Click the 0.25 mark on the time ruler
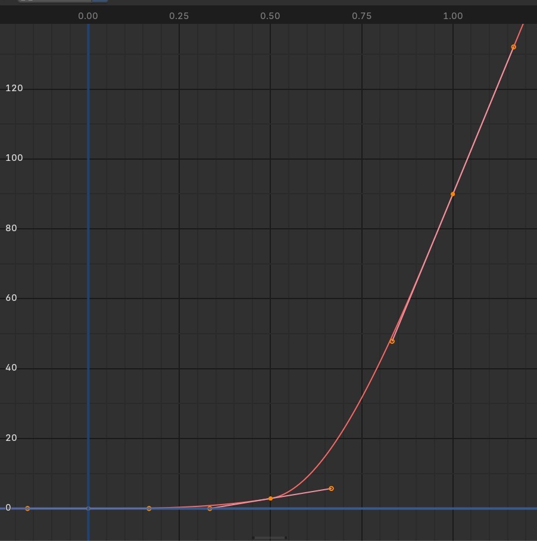Image resolution: width=537 pixels, height=541 pixels. [x=179, y=16]
